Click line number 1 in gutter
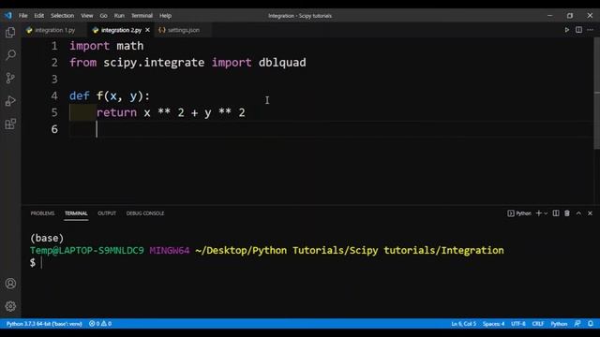This screenshot has width=600, height=337. click(x=54, y=46)
